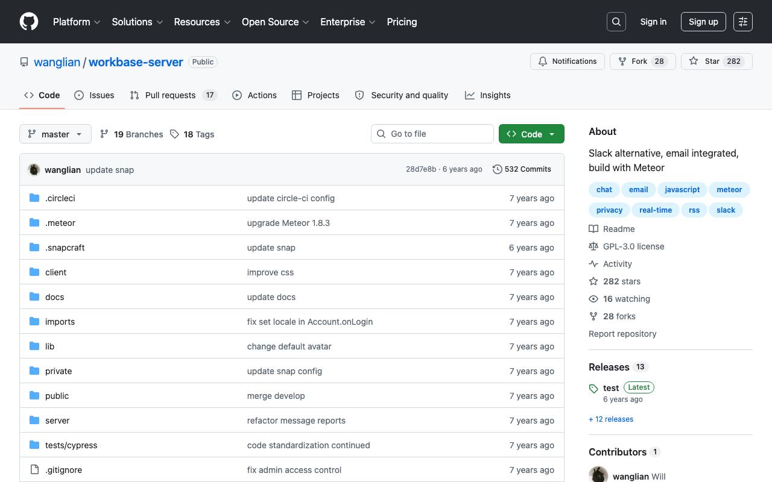Click the Report repository link
Screen dimensions: 772x482
click(x=622, y=334)
